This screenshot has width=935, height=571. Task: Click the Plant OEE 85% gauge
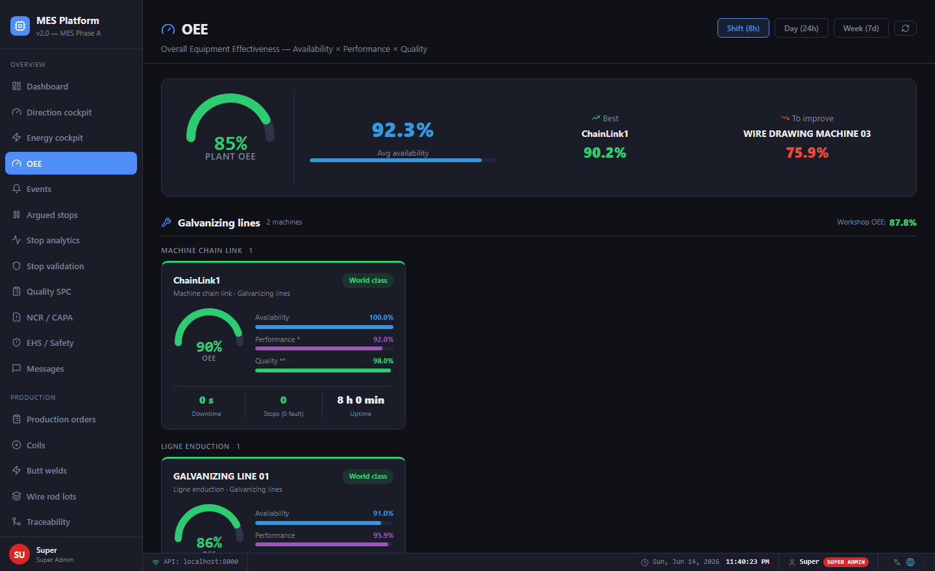pyautogui.click(x=231, y=127)
